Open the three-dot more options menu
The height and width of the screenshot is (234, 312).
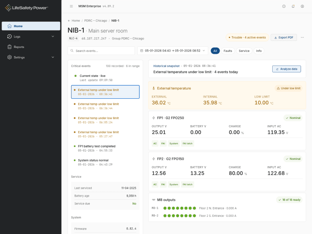[302, 37]
